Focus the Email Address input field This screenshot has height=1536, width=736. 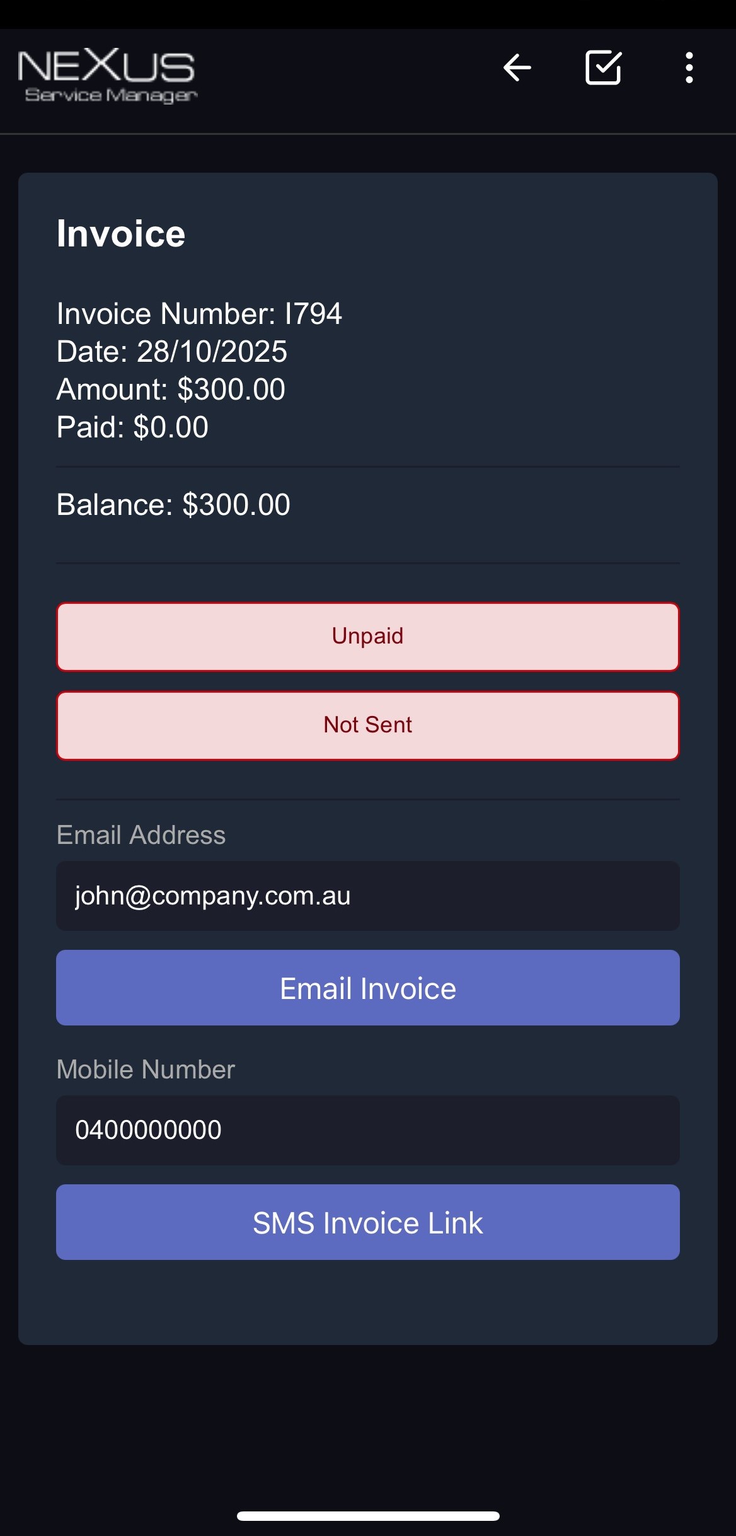[368, 896]
